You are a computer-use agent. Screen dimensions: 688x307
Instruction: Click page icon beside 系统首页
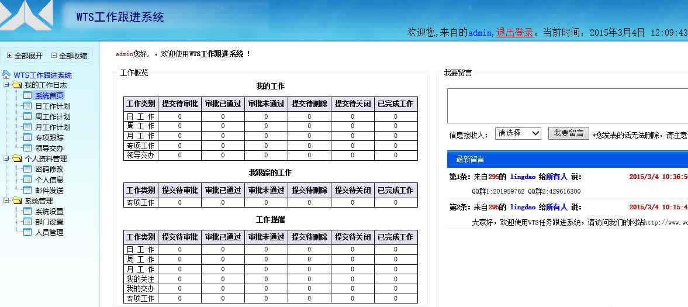click(27, 95)
